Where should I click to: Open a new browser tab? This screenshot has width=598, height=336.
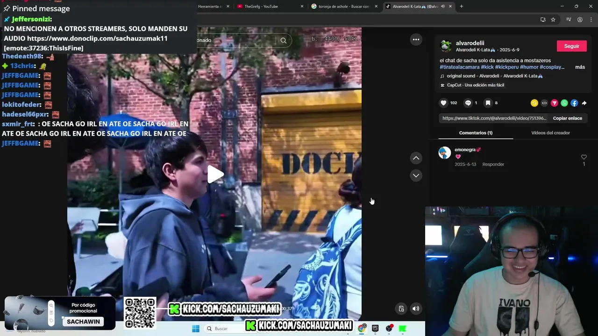click(462, 7)
